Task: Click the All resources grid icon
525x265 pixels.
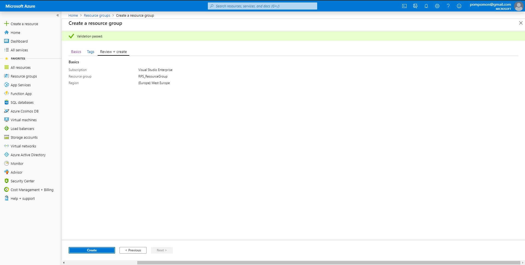Action: tap(7, 67)
